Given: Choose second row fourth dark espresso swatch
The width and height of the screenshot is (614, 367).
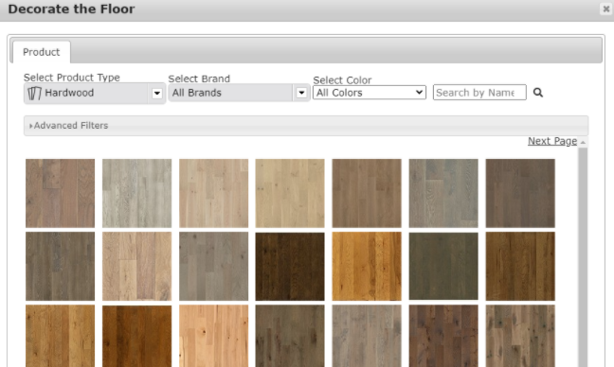Looking at the screenshot, I should click(290, 266).
